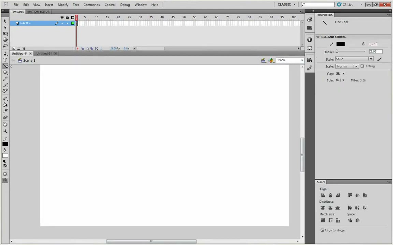Screen dimensions: 393x245
Task: Open the File menu
Action: pyautogui.click(x=16, y=5)
